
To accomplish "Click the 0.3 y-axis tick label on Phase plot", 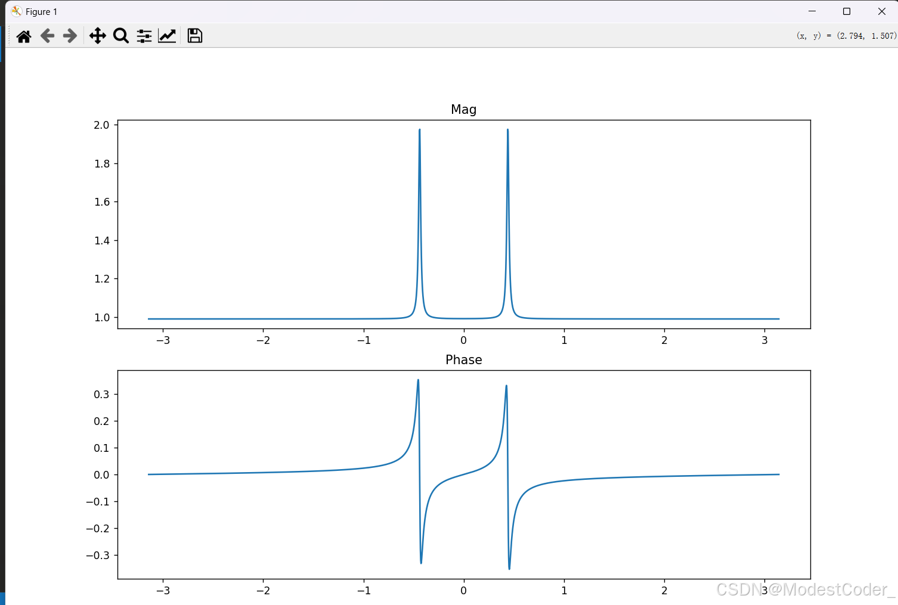I will tap(102, 394).
